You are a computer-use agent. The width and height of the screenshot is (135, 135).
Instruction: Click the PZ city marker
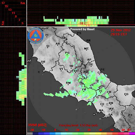click(x=130, y=116)
